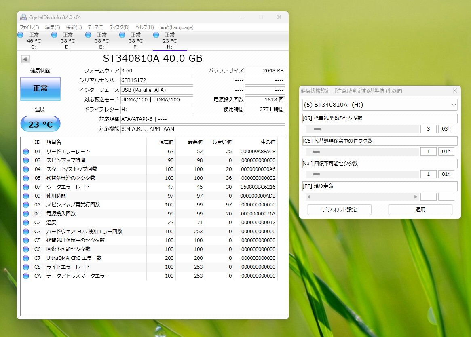
Task: Click power-on count field 1818 回
Action: click(x=265, y=100)
